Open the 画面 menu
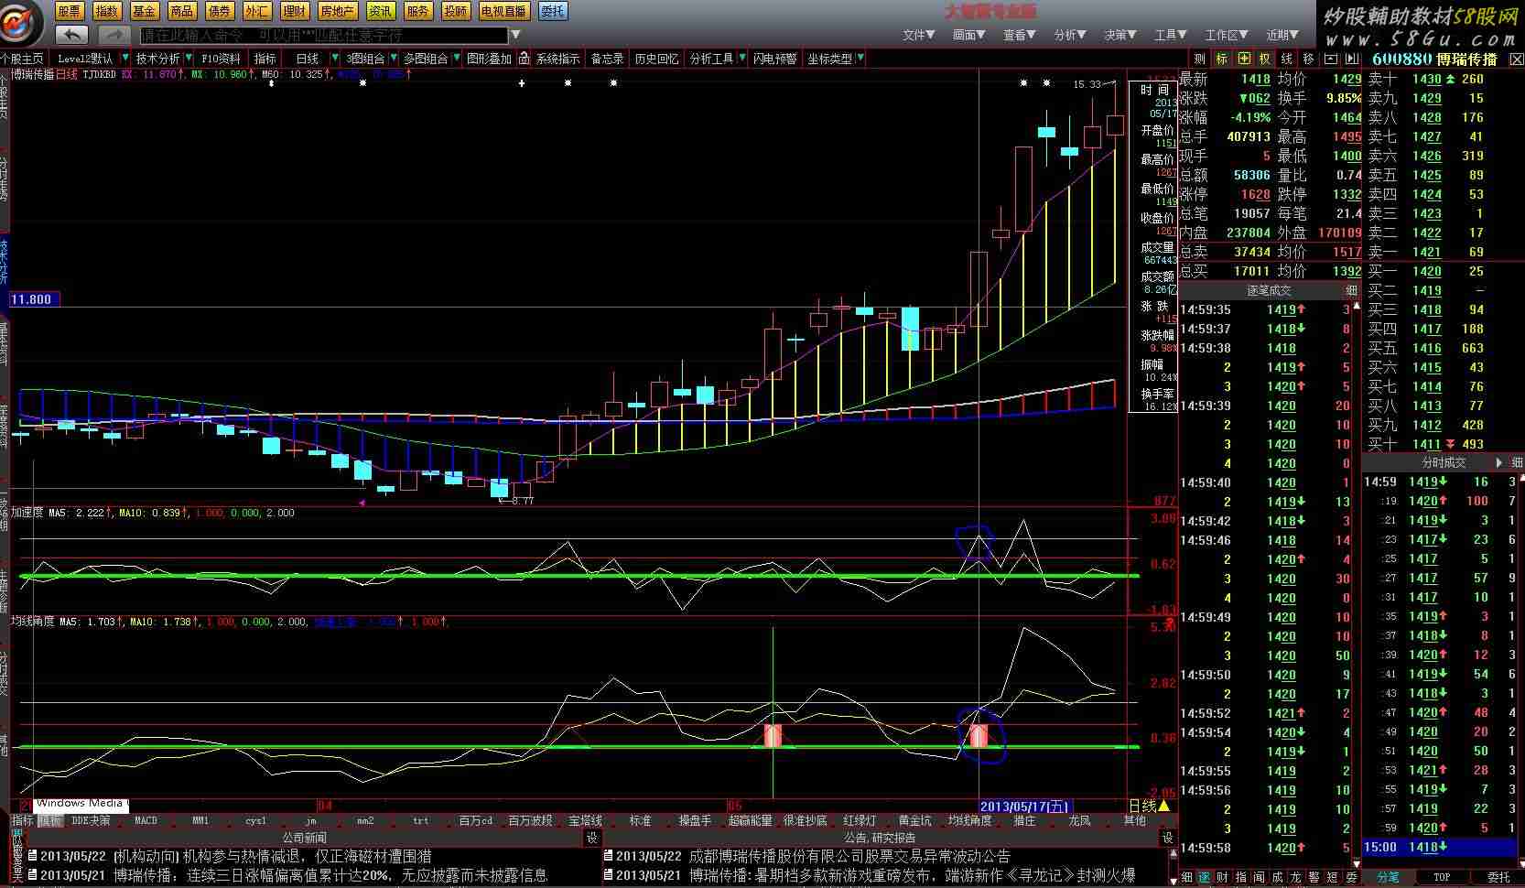Screen dimensions: 1525x888 point(968,35)
